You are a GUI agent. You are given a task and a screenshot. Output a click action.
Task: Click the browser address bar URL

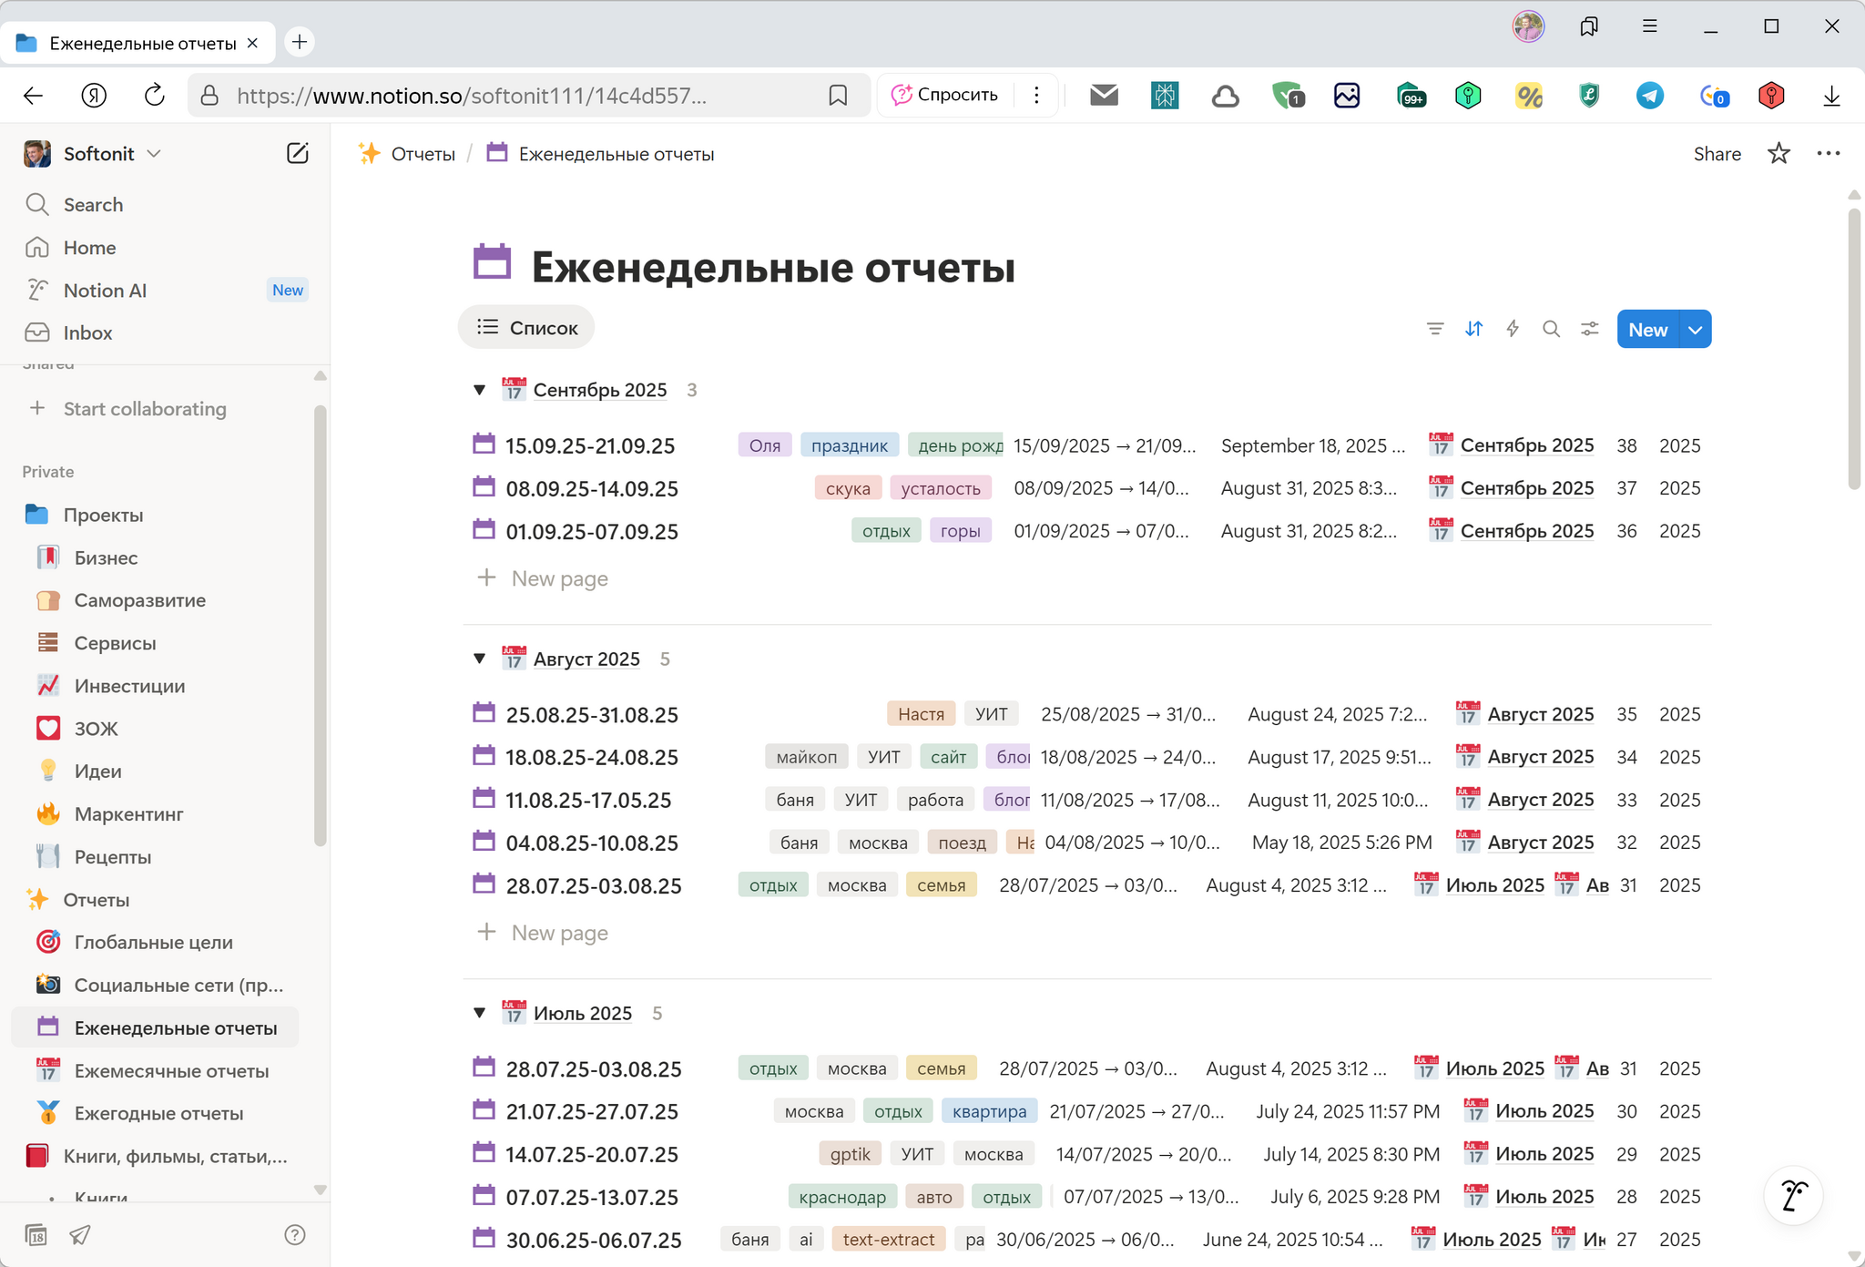click(x=471, y=96)
